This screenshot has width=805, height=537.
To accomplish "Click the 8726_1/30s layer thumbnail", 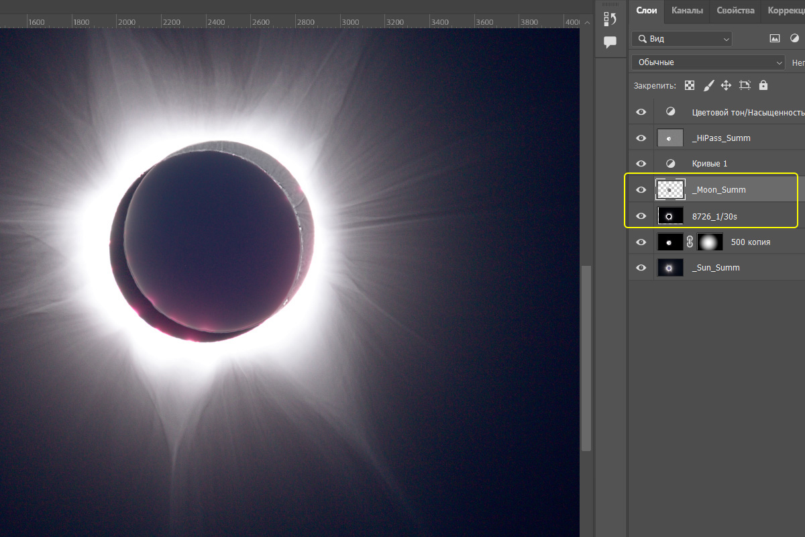I will pyautogui.click(x=670, y=216).
